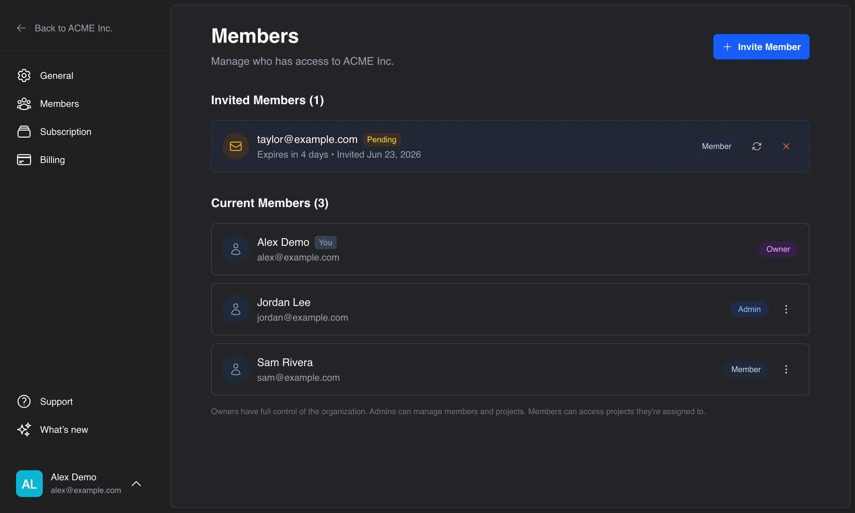The height and width of the screenshot is (513, 855).
Task: Click the 'Manage who has access' subtitle text
Action: (302, 61)
